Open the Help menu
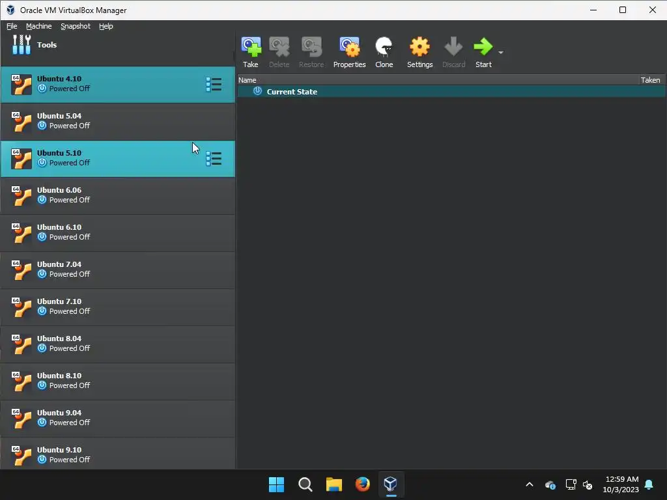The height and width of the screenshot is (500, 667). [x=106, y=26]
